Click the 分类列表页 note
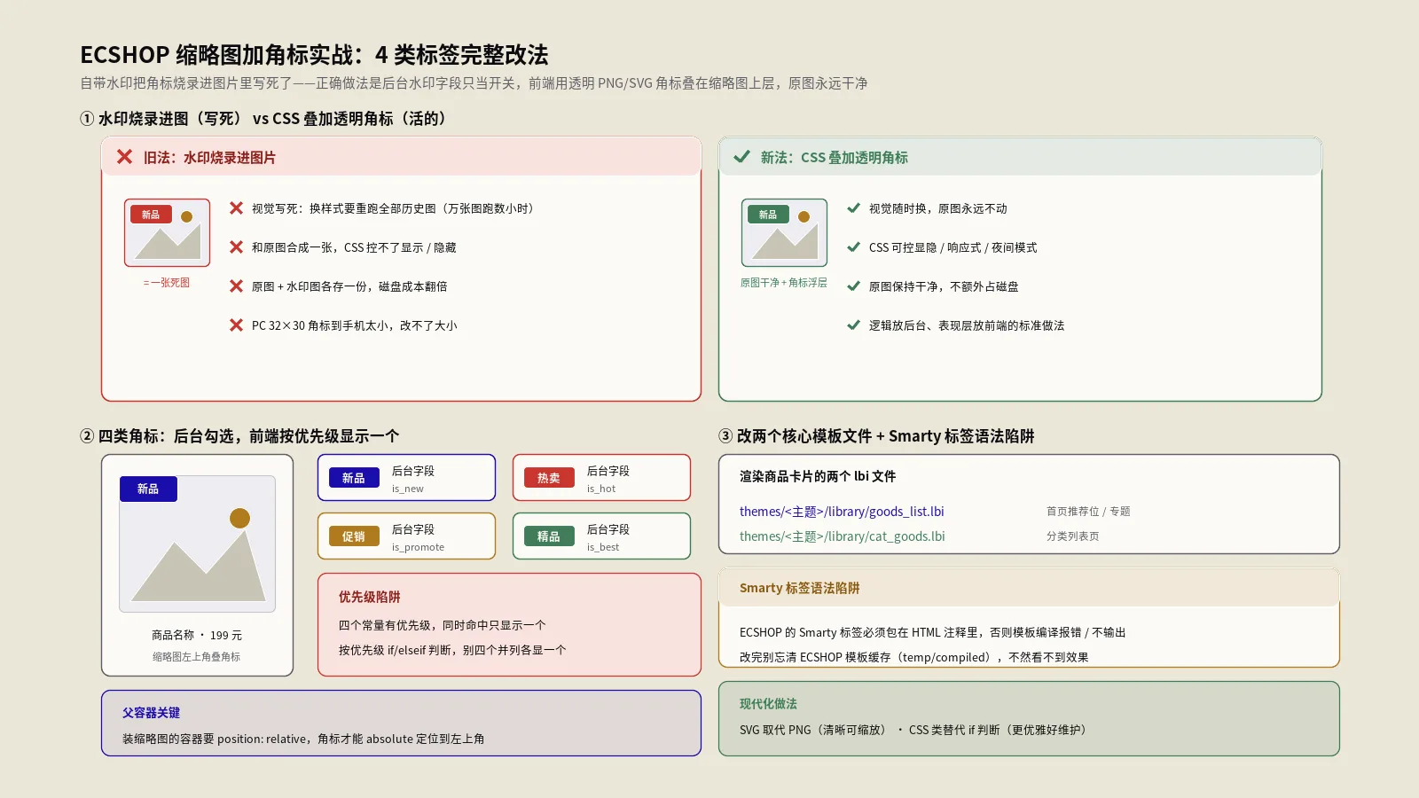 [1072, 536]
